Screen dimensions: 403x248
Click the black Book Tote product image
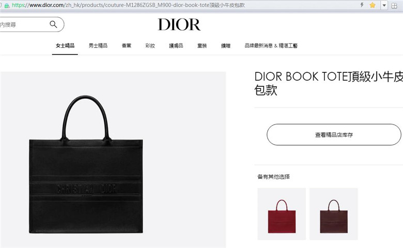point(86,164)
